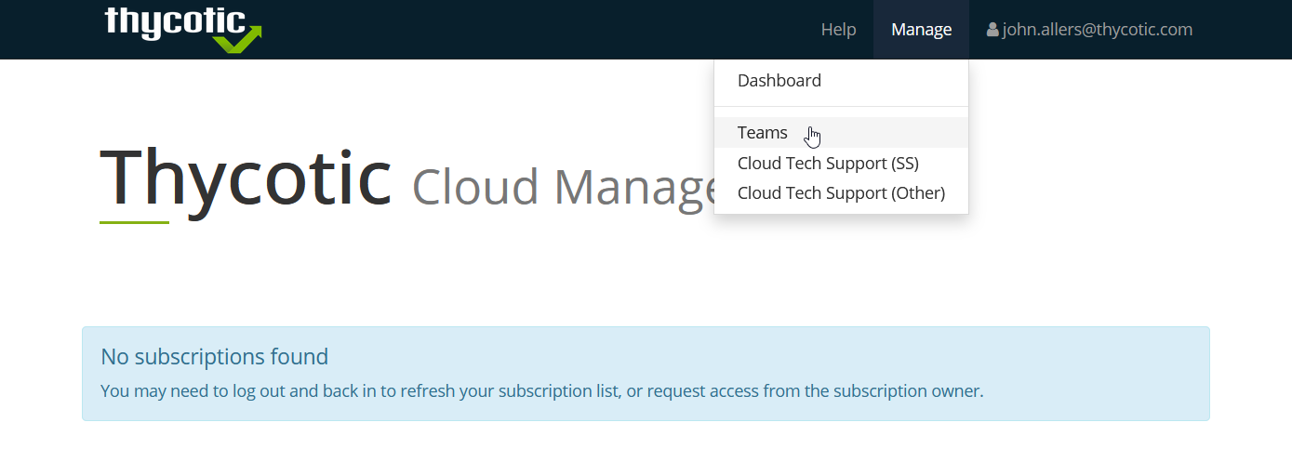Viewport: 1292px width, 462px height.
Task: Click the No subscriptions found heading
Action: pyautogui.click(x=215, y=356)
